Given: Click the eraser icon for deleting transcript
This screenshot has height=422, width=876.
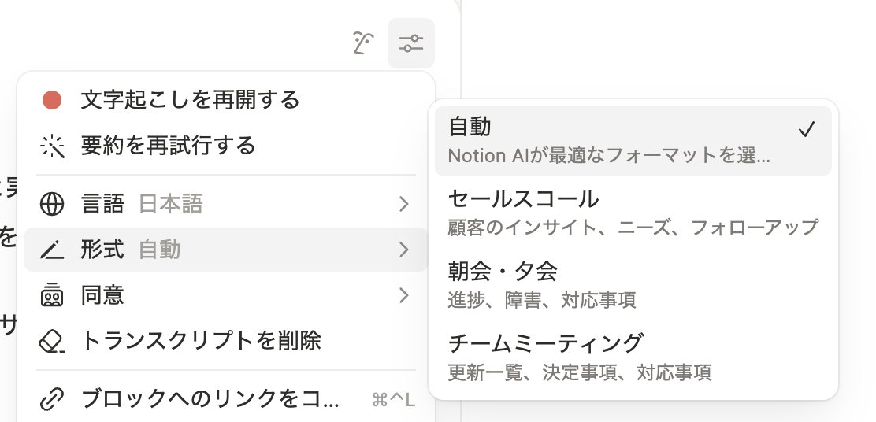Looking at the screenshot, I should pyautogui.click(x=52, y=341).
